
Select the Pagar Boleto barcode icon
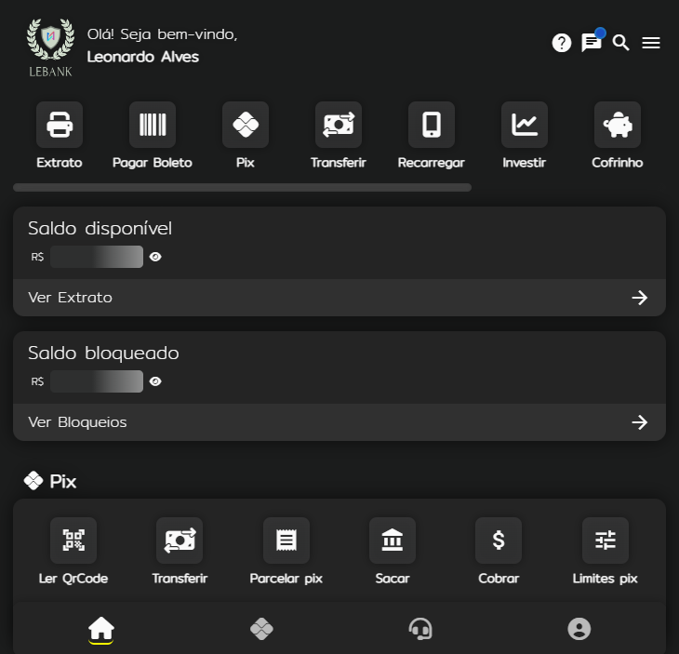pyautogui.click(x=153, y=125)
